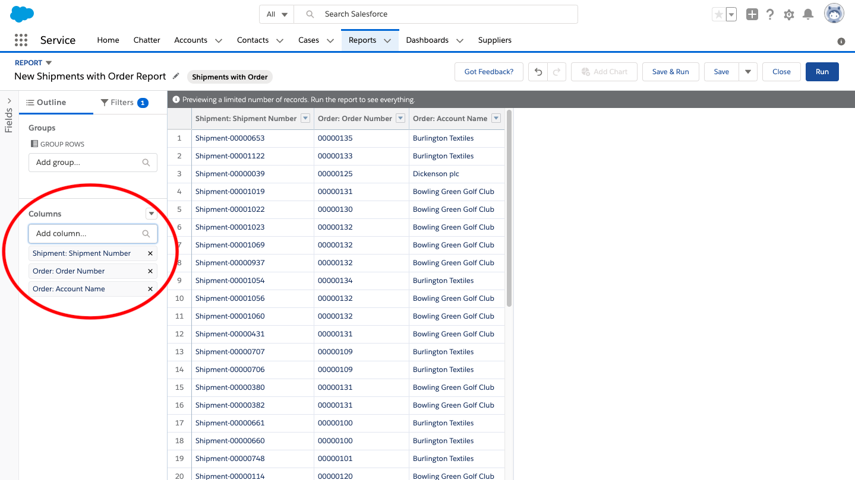Viewport: 855px width, 480px height.
Task: Switch to the Filters tab
Action: pyautogui.click(x=124, y=102)
